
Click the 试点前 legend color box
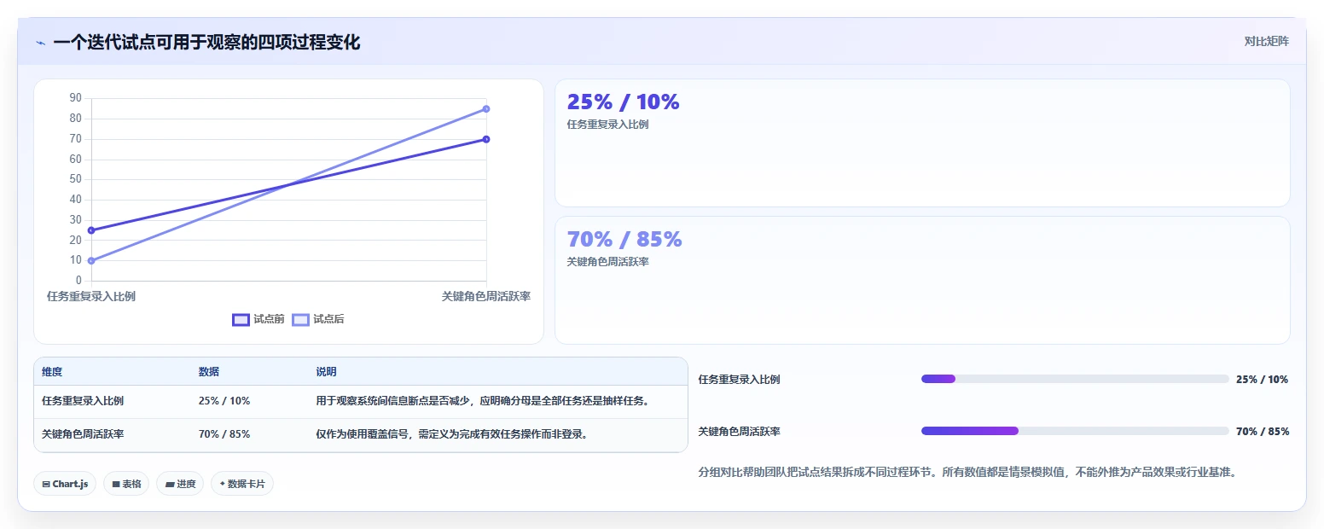coord(241,320)
